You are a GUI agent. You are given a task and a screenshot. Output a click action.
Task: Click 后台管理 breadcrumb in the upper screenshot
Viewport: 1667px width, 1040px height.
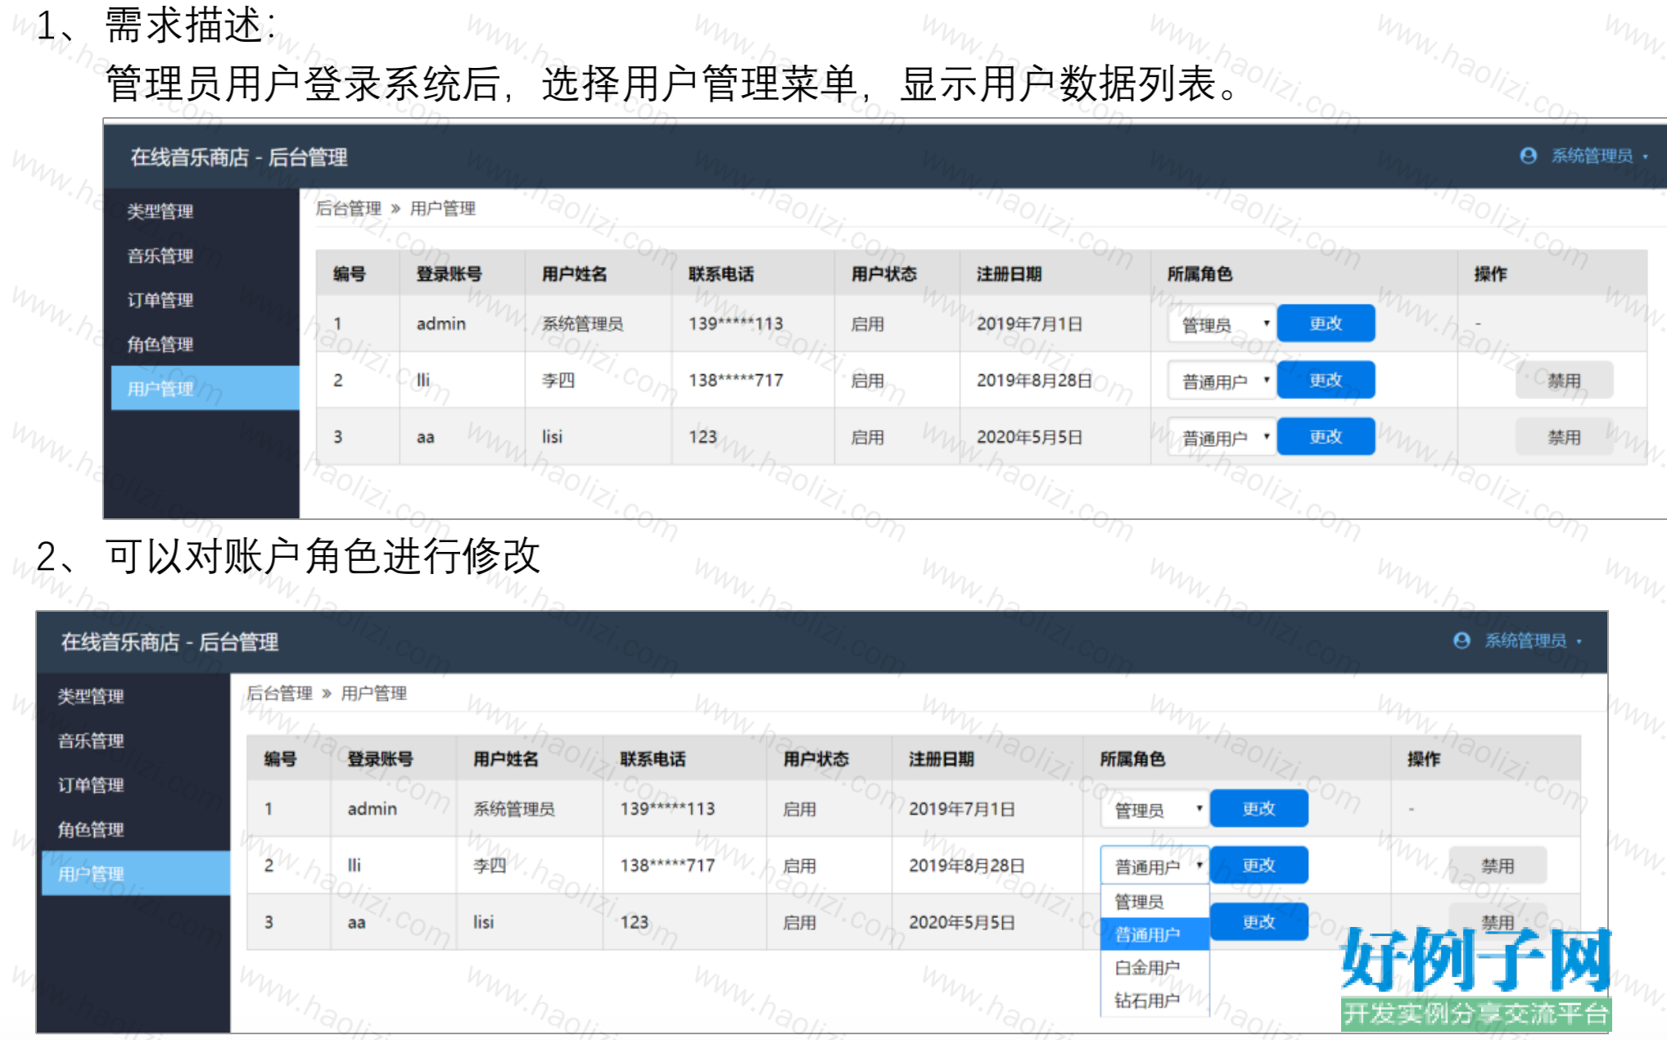tap(349, 208)
